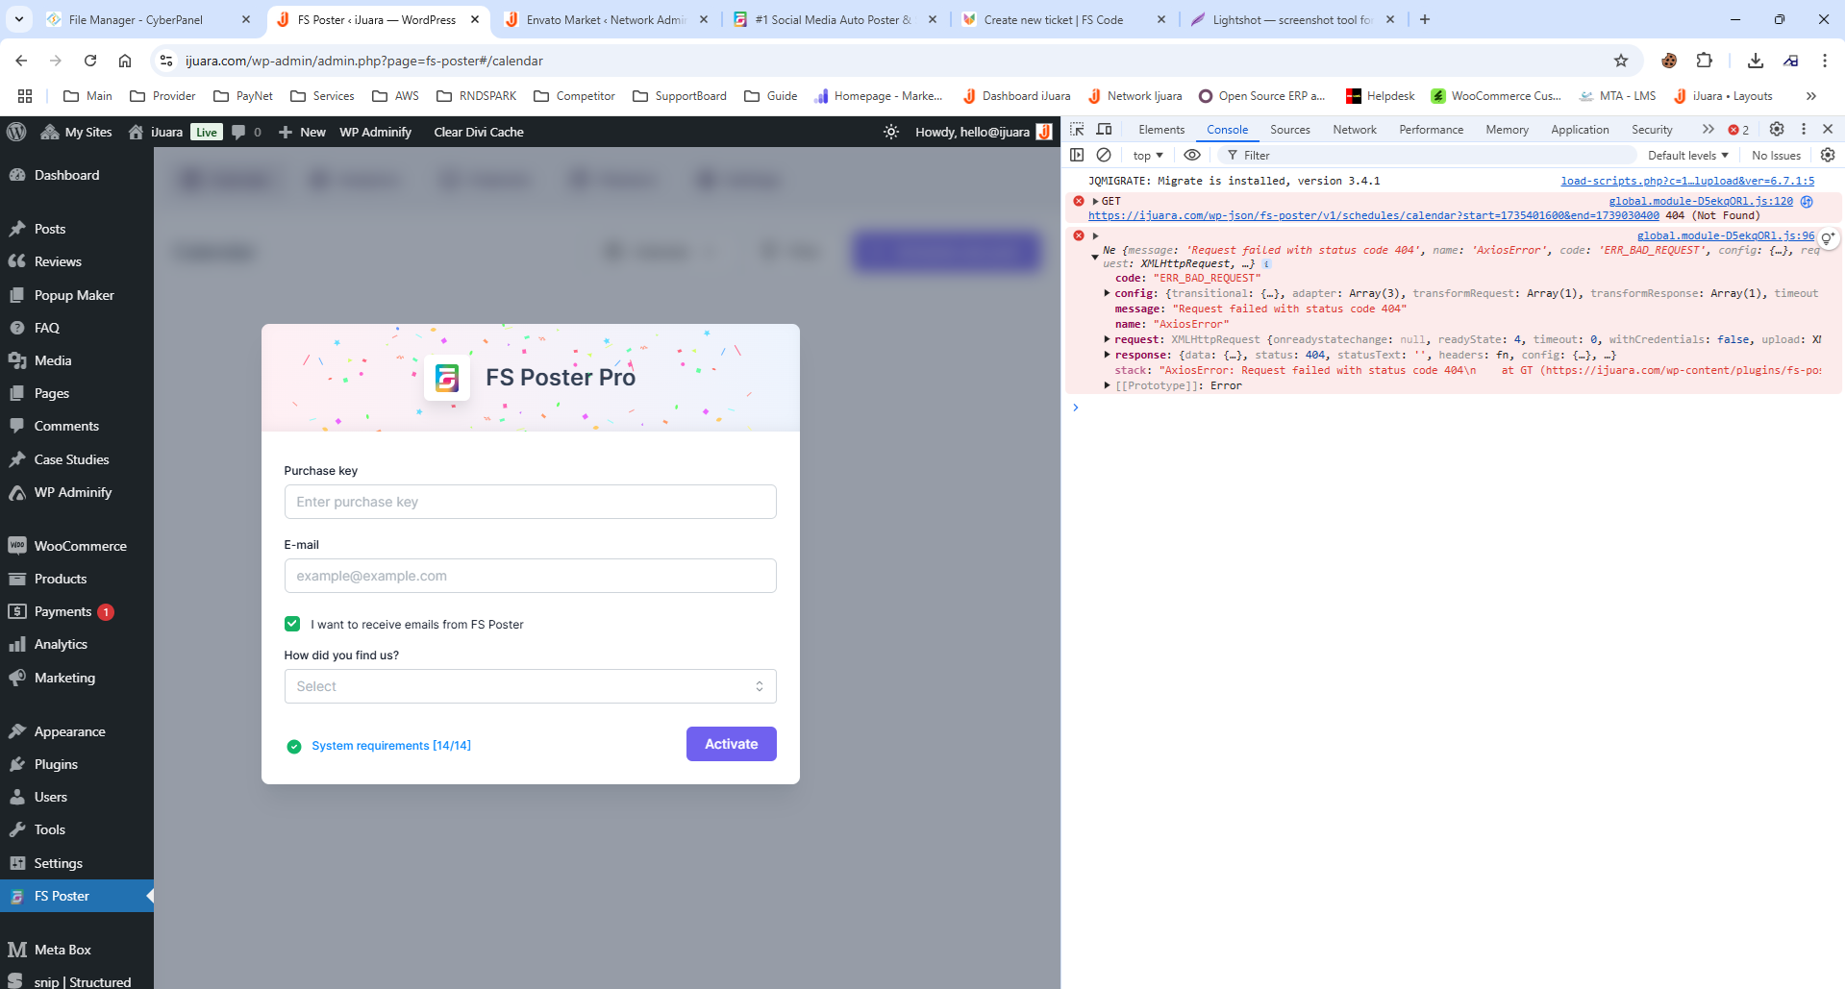Open Chrome extensions puzzle icon
Viewport: 1845px width, 989px height.
coord(1705,61)
